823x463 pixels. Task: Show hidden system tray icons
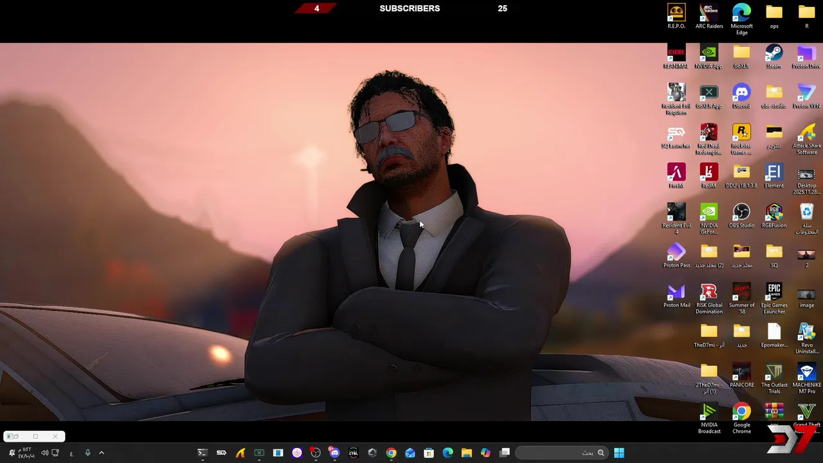tap(101, 453)
